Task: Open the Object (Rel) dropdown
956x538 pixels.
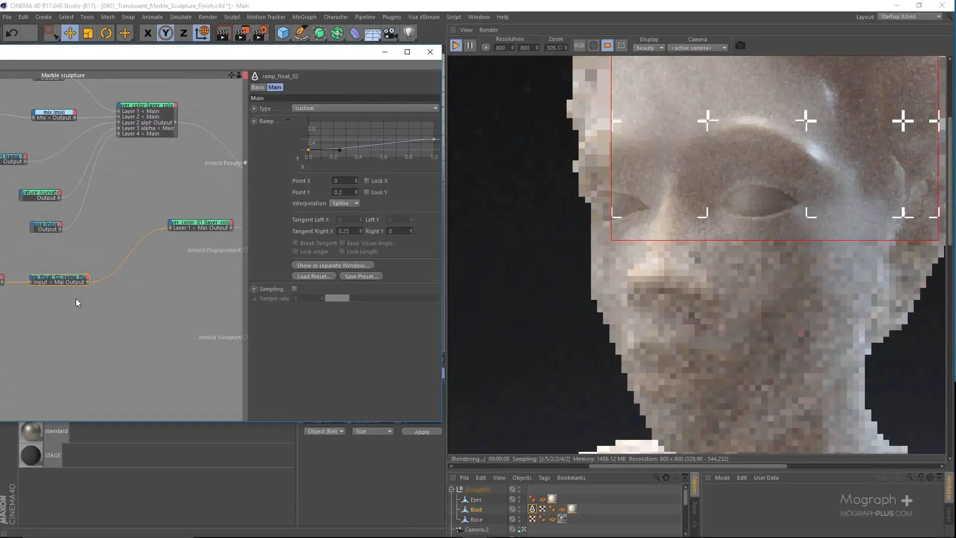Action: click(325, 431)
